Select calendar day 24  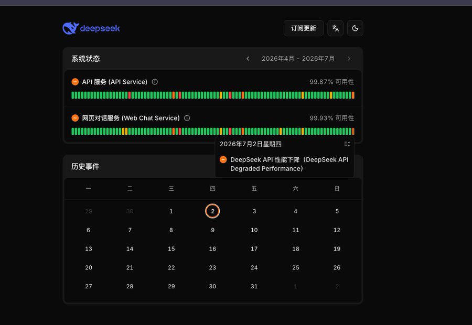(254, 267)
